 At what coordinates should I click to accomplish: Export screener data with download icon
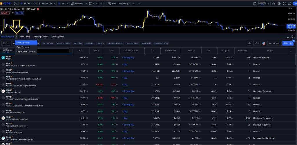(x=249, y=43)
